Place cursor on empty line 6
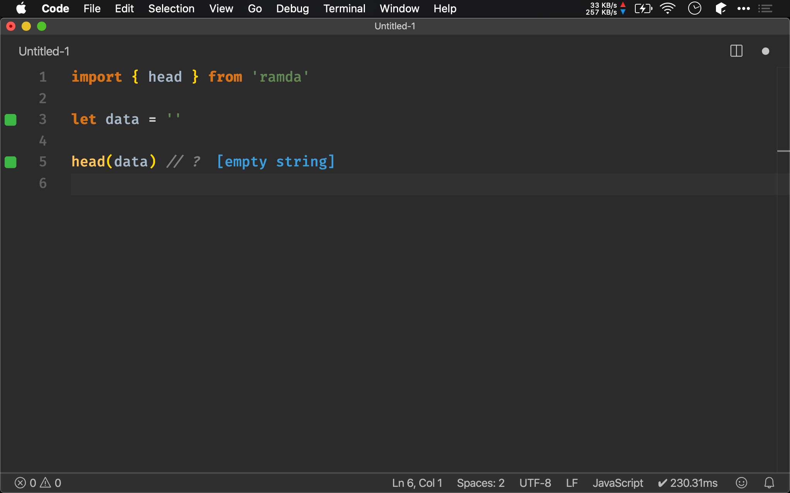The width and height of the screenshot is (790, 493). click(424, 184)
